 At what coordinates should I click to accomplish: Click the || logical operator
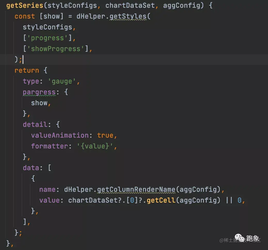[229, 200]
